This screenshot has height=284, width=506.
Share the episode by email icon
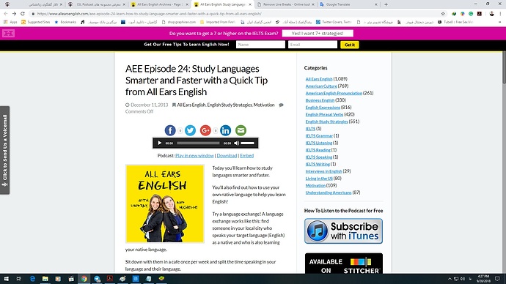point(241,130)
